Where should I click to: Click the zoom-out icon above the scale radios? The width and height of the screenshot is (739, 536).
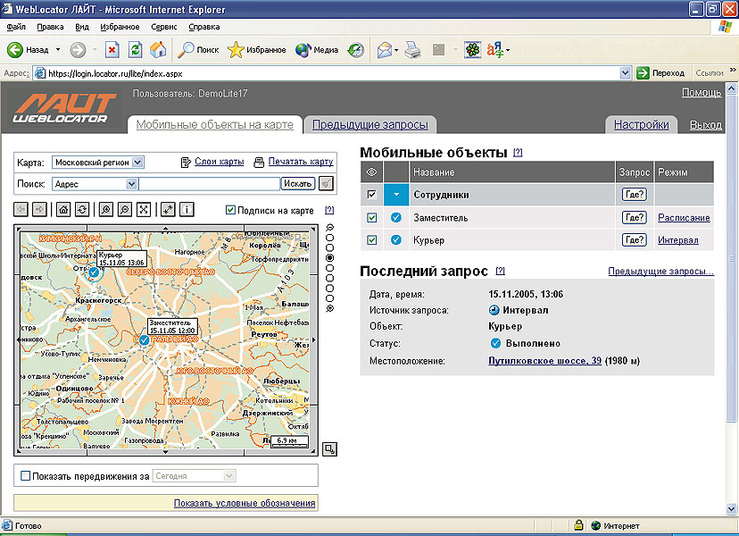[330, 228]
